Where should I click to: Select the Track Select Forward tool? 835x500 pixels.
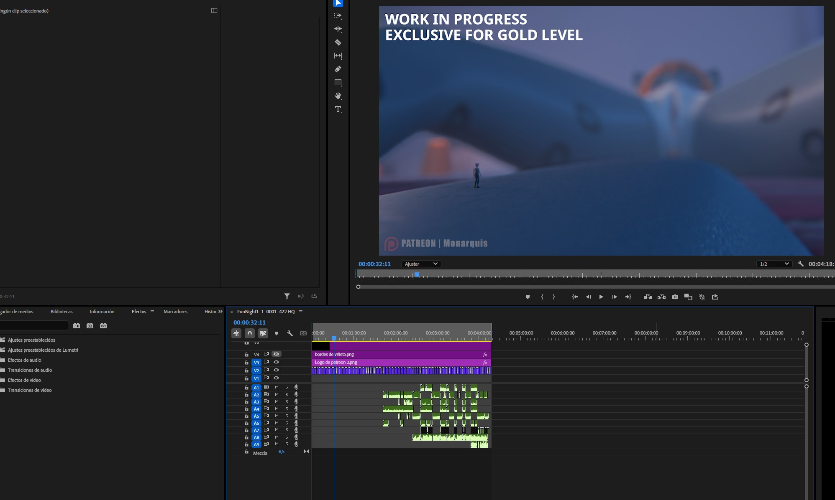click(338, 16)
